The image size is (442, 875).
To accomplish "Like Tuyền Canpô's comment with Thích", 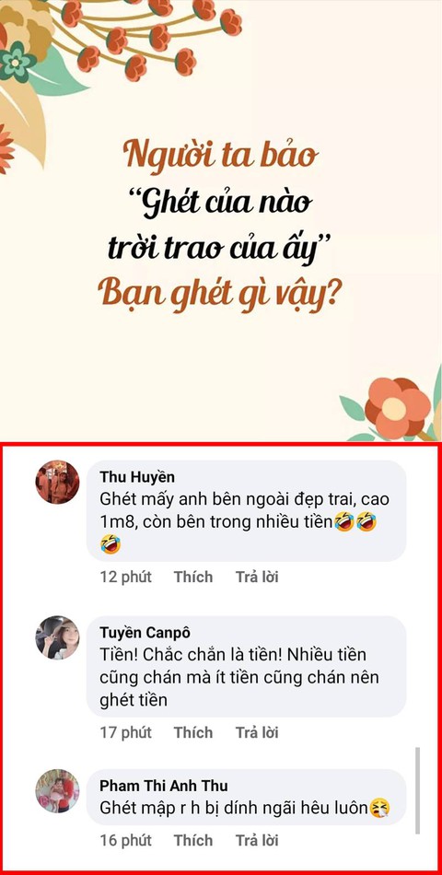I will [193, 732].
